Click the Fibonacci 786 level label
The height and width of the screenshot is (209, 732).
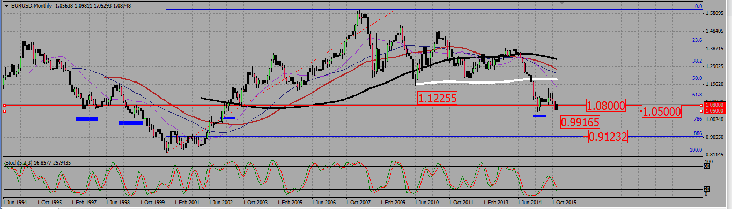pos(698,119)
